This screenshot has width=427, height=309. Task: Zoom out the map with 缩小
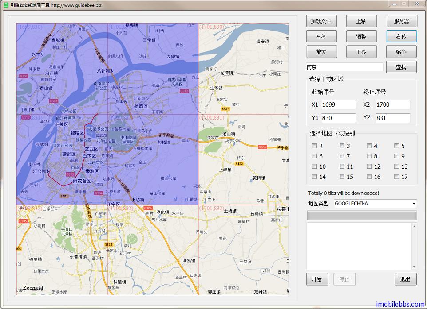coord(401,52)
